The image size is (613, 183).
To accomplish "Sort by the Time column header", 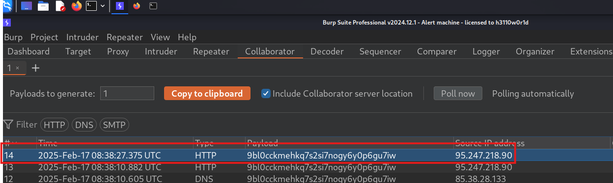I will [x=115, y=143].
